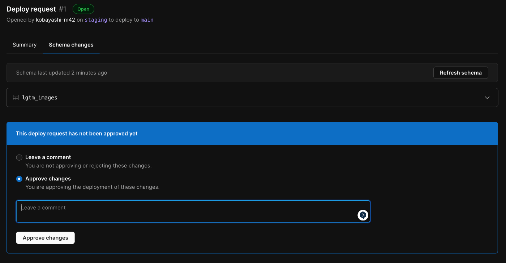Select the "Approve changes" radio button
This screenshot has width=506, height=263.
pos(19,179)
